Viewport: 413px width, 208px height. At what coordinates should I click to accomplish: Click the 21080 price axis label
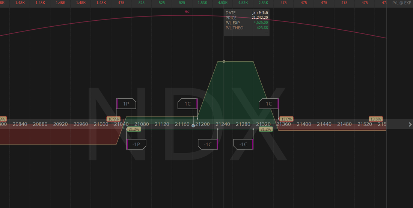[142, 124]
